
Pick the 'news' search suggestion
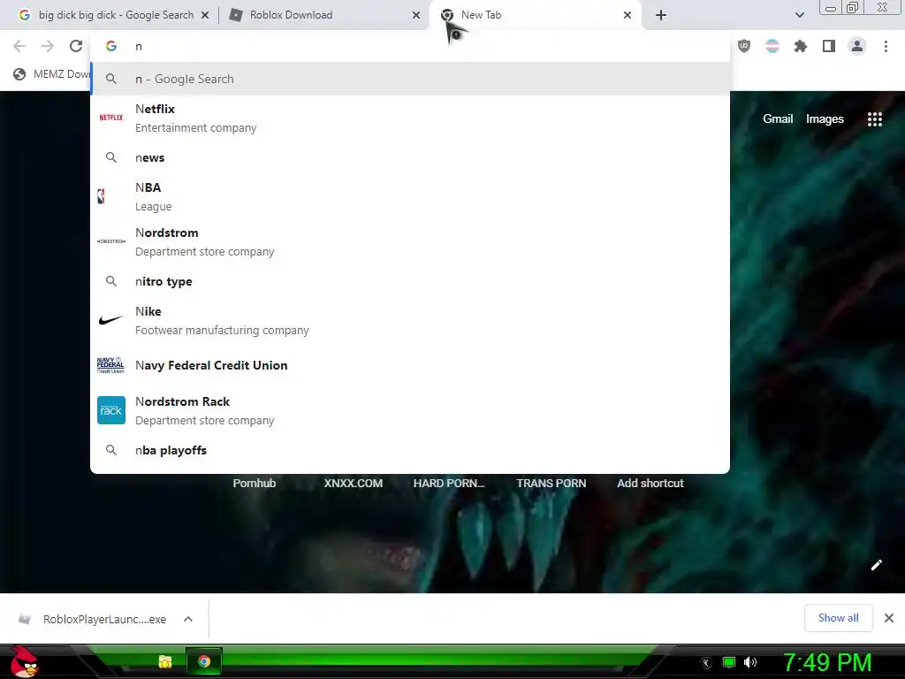tap(410, 157)
